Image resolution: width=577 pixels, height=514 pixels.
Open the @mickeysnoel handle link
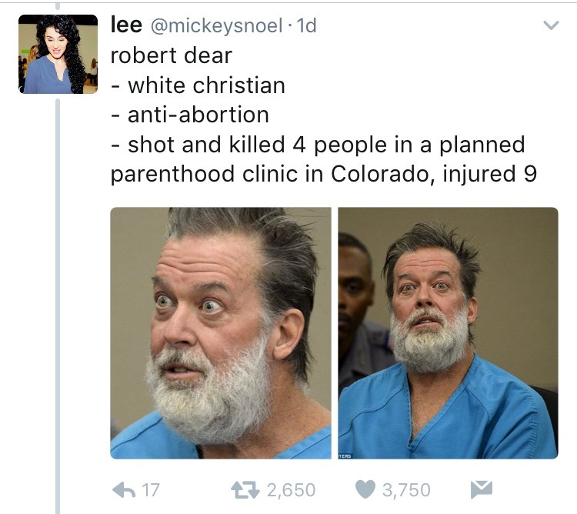[217, 25]
